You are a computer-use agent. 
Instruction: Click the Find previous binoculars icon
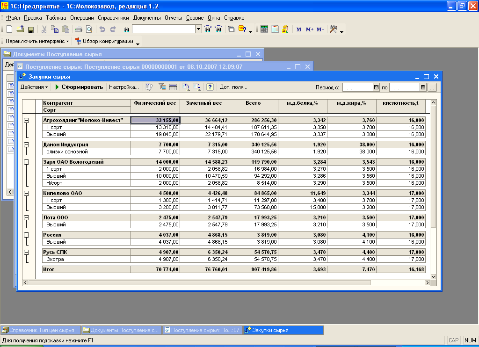pos(208,29)
